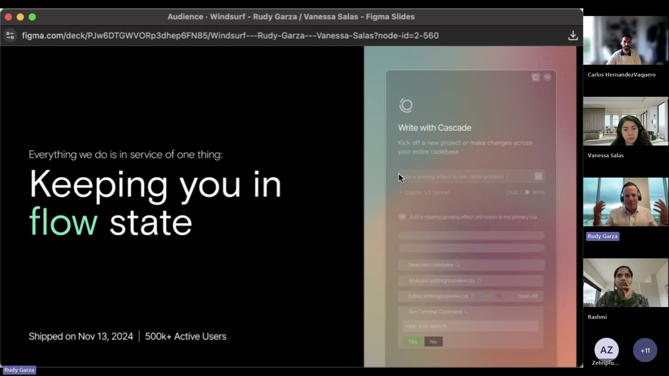This screenshot has width=669, height=376.
Task: Click the Open diff link
Action: (527, 296)
